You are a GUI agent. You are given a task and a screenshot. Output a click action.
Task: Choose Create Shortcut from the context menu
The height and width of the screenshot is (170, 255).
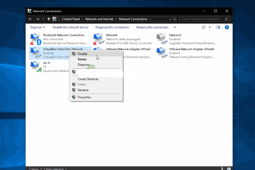(x=96, y=79)
